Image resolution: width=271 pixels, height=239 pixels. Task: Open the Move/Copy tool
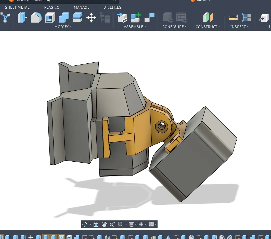91,18
